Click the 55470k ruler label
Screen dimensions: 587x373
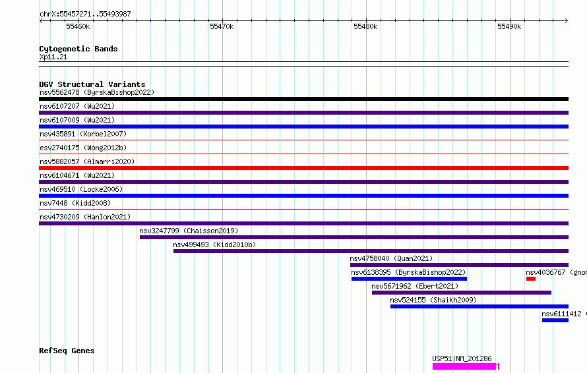[222, 26]
